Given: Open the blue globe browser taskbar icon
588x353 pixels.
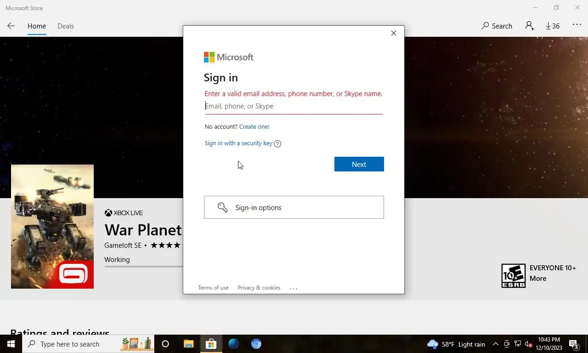Looking at the screenshot, I should tap(234, 344).
